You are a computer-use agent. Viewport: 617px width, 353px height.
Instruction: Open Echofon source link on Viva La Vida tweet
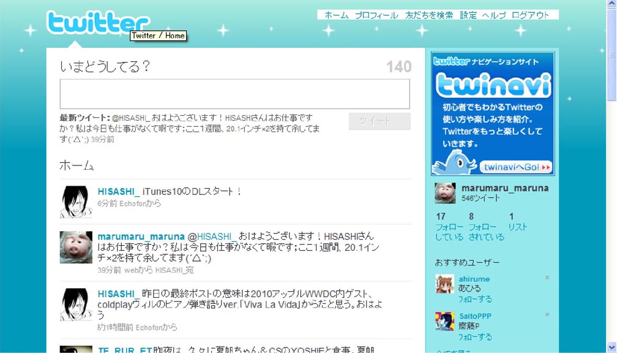[x=149, y=327]
